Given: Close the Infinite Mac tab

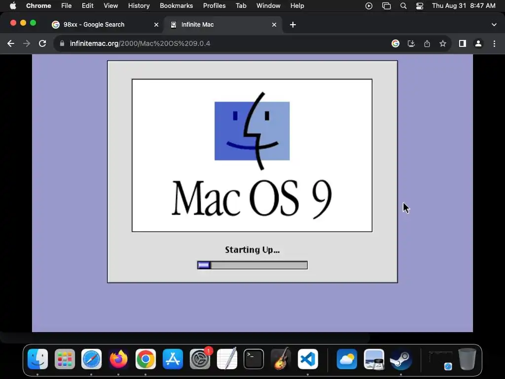Looking at the screenshot, I should [274, 25].
